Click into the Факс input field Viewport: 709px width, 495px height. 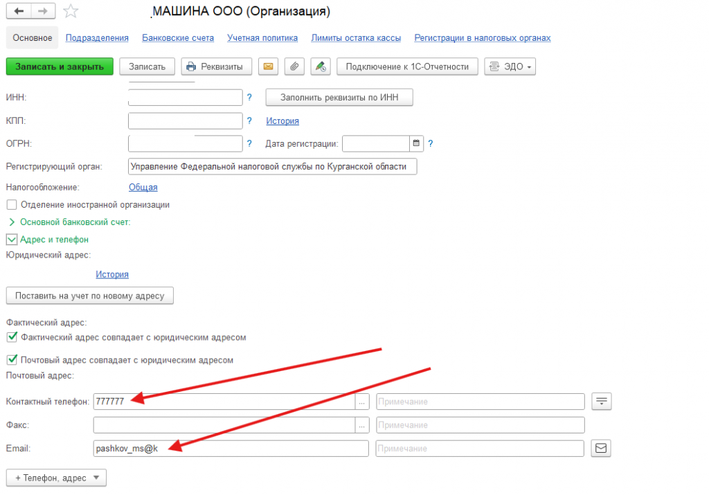(224, 425)
